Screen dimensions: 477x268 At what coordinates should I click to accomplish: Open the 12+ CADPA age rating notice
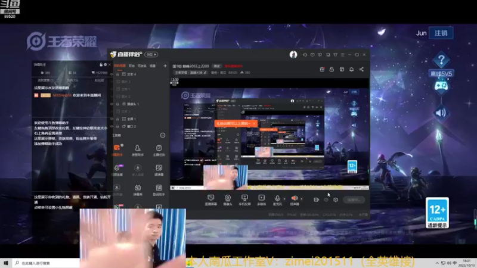click(437, 213)
